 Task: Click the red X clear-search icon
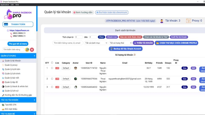[x=32, y=50]
